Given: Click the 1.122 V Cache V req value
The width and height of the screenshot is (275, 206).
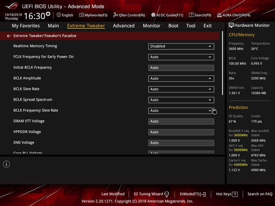Looking at the screenshot, I should (234, 170).
